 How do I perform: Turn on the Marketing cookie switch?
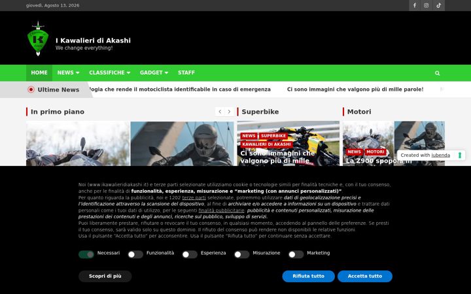click(296, 254)
